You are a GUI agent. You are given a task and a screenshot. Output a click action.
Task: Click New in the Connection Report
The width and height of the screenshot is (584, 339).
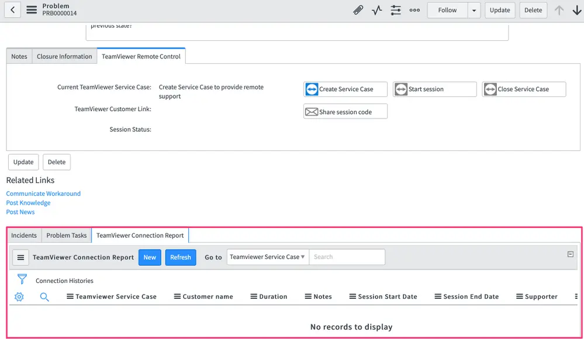[150, 257]
